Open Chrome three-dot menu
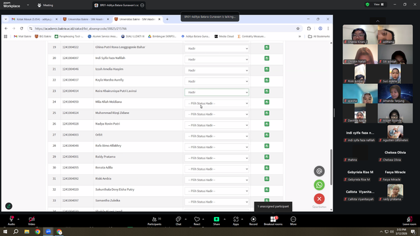Screen dimensions: 420x236 328,28
